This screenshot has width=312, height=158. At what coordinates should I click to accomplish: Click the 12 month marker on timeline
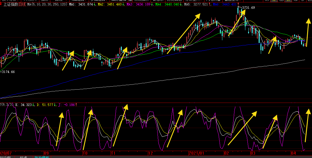pos(151,153)
